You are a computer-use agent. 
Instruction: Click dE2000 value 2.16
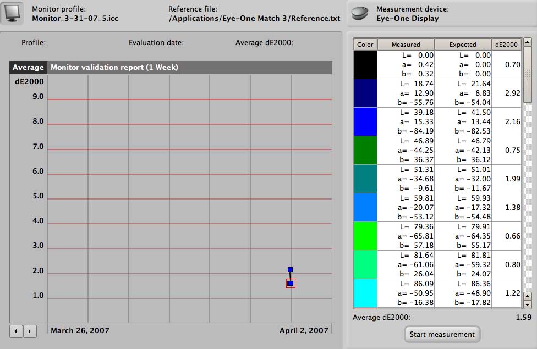(513, 122)
